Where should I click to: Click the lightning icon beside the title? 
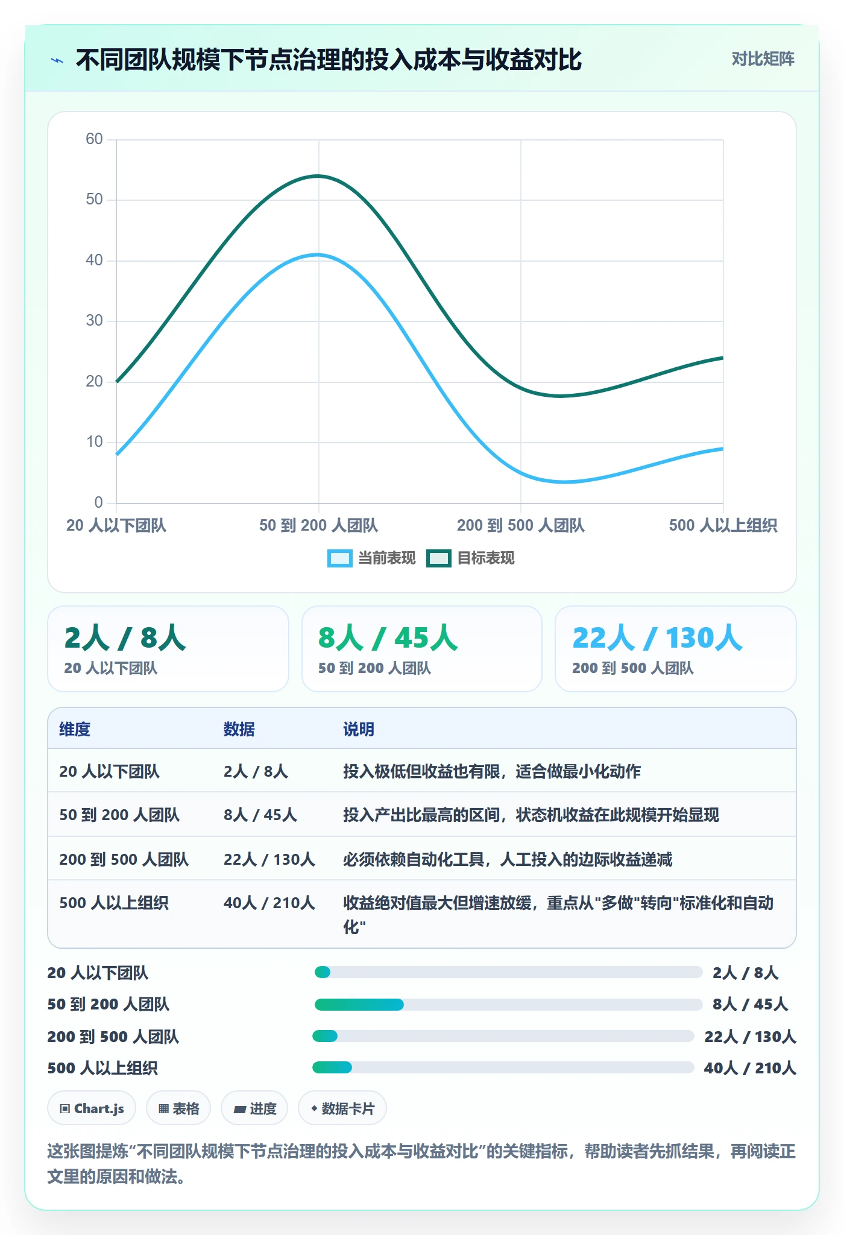tap(57, 60)
